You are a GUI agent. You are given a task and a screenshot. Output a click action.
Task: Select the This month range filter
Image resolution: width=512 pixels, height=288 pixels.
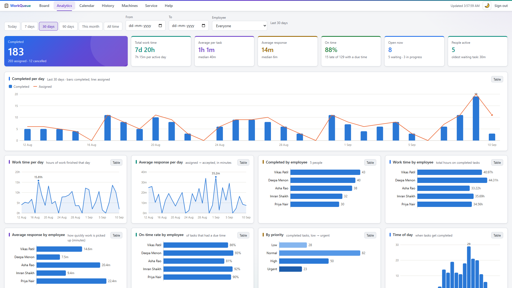pyautogui.click(x=91, y=26)
